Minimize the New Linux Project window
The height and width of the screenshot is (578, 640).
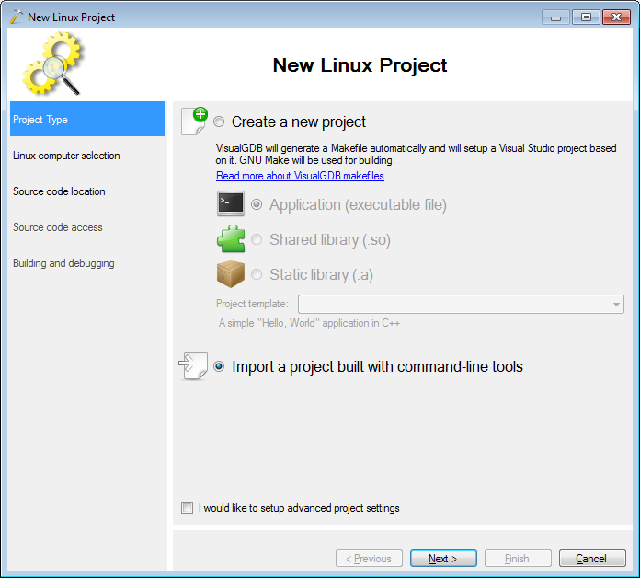pyautogui.click(x=555, y=17)
